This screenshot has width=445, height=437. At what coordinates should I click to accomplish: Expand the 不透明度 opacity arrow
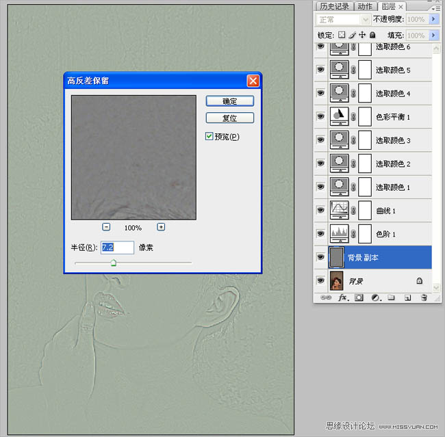[x=433, y=20]
